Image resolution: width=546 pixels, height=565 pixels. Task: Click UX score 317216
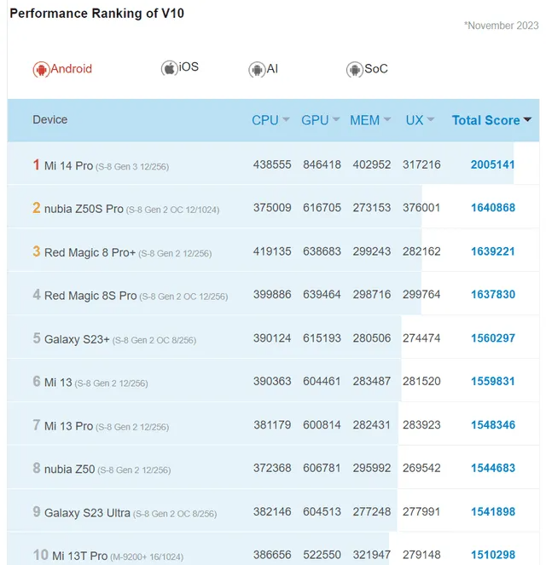click(x=421, y=164)
